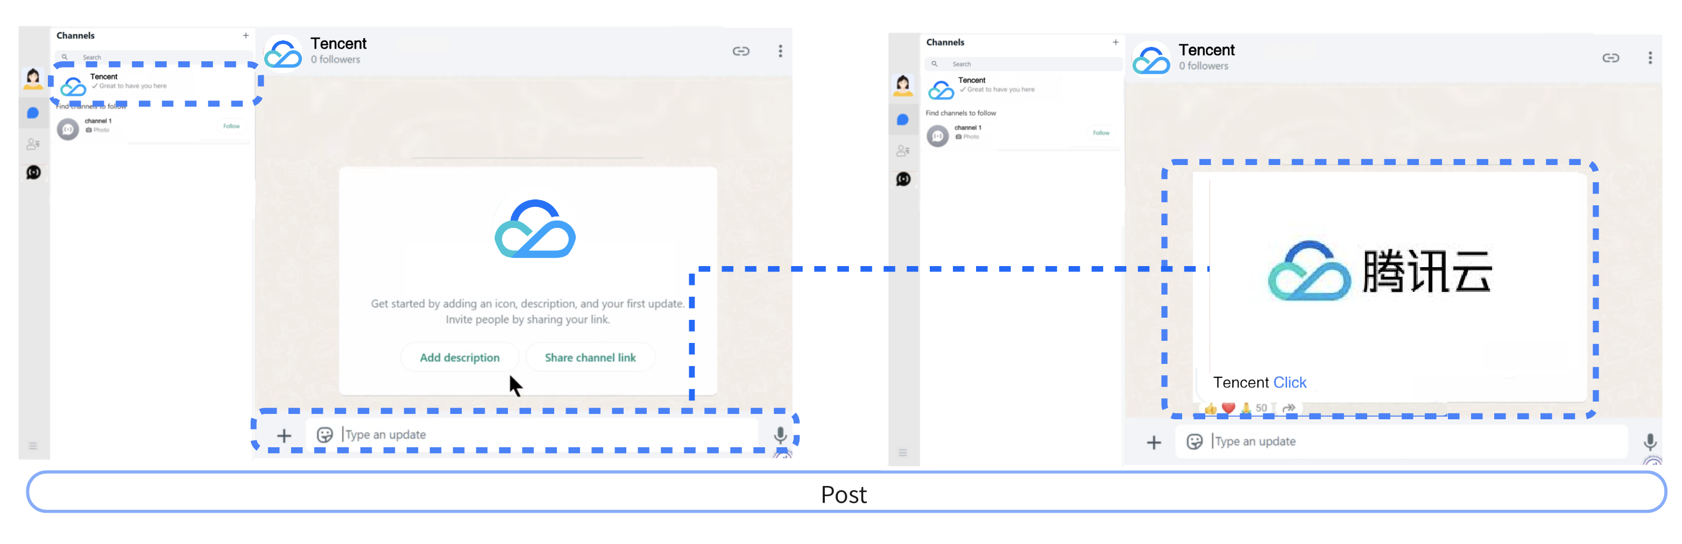Follow channel 1 in the left window list
1682x544 pixels.
(x=231, y=126)
